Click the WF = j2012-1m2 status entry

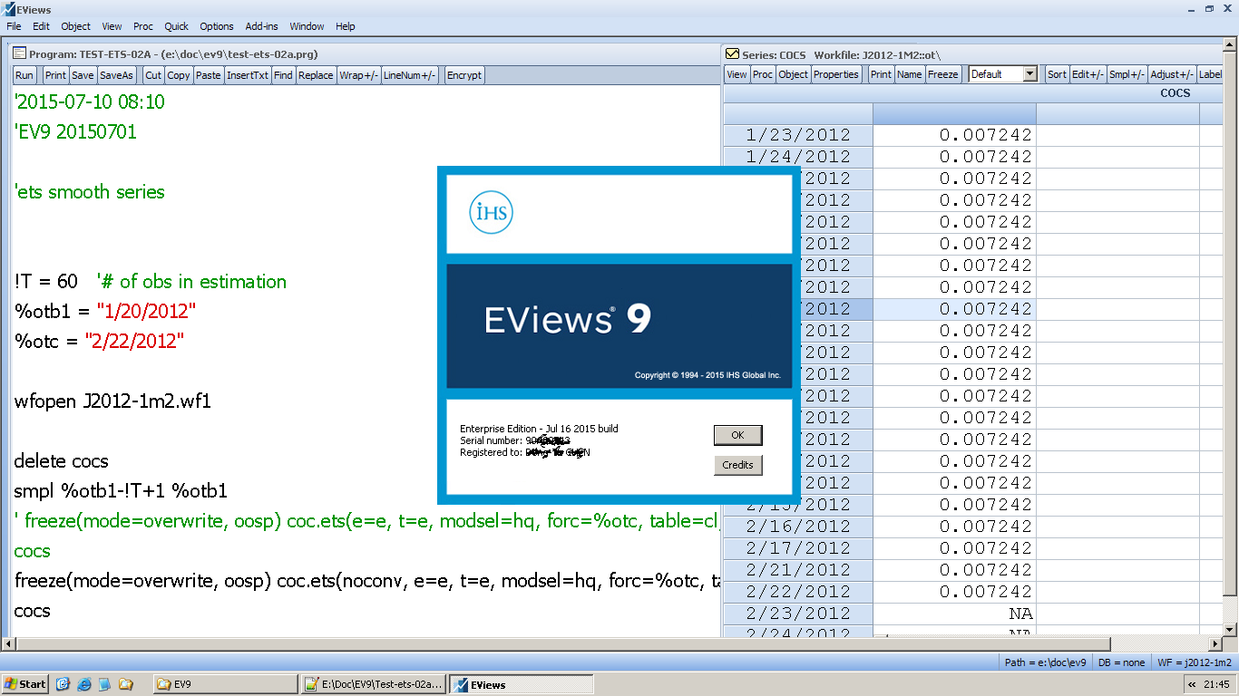point(1195,662)
